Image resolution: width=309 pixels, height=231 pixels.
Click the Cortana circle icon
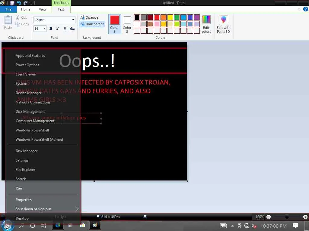[x=33, y=226]
